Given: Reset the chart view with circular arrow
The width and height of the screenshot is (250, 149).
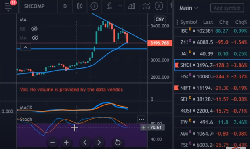Looking at the screenshot, I should (118, 142).
